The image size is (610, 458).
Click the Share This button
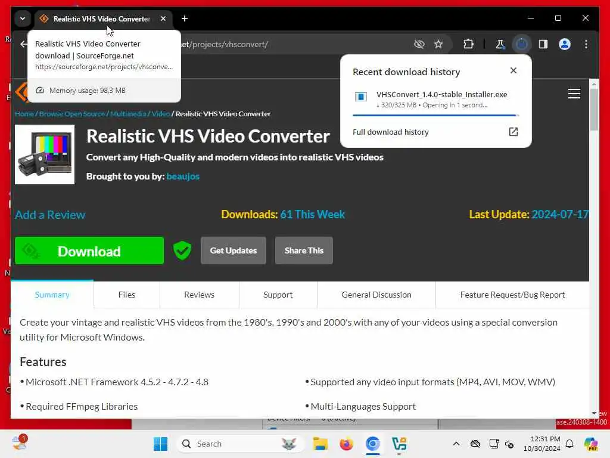[x=304, y=250]
